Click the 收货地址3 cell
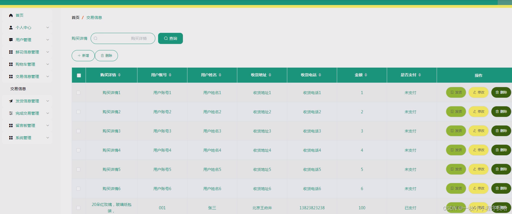The height and width of the screenshot is (214, 512). [x=262, y=131]
